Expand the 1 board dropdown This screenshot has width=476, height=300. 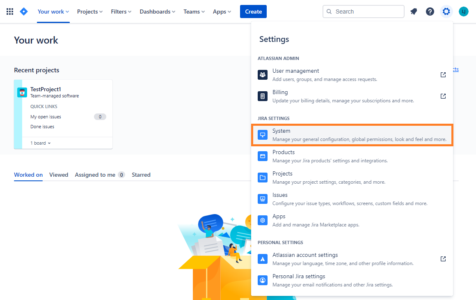click(x=41, y=143)
